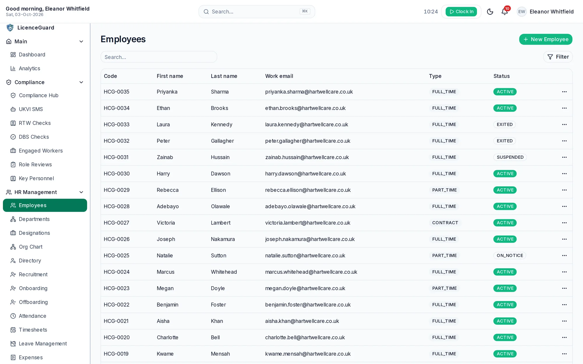The height and width of the screenshot is (364, 583).
Task: Open row actions for Laura Kennedy
Action: (564, 125)
